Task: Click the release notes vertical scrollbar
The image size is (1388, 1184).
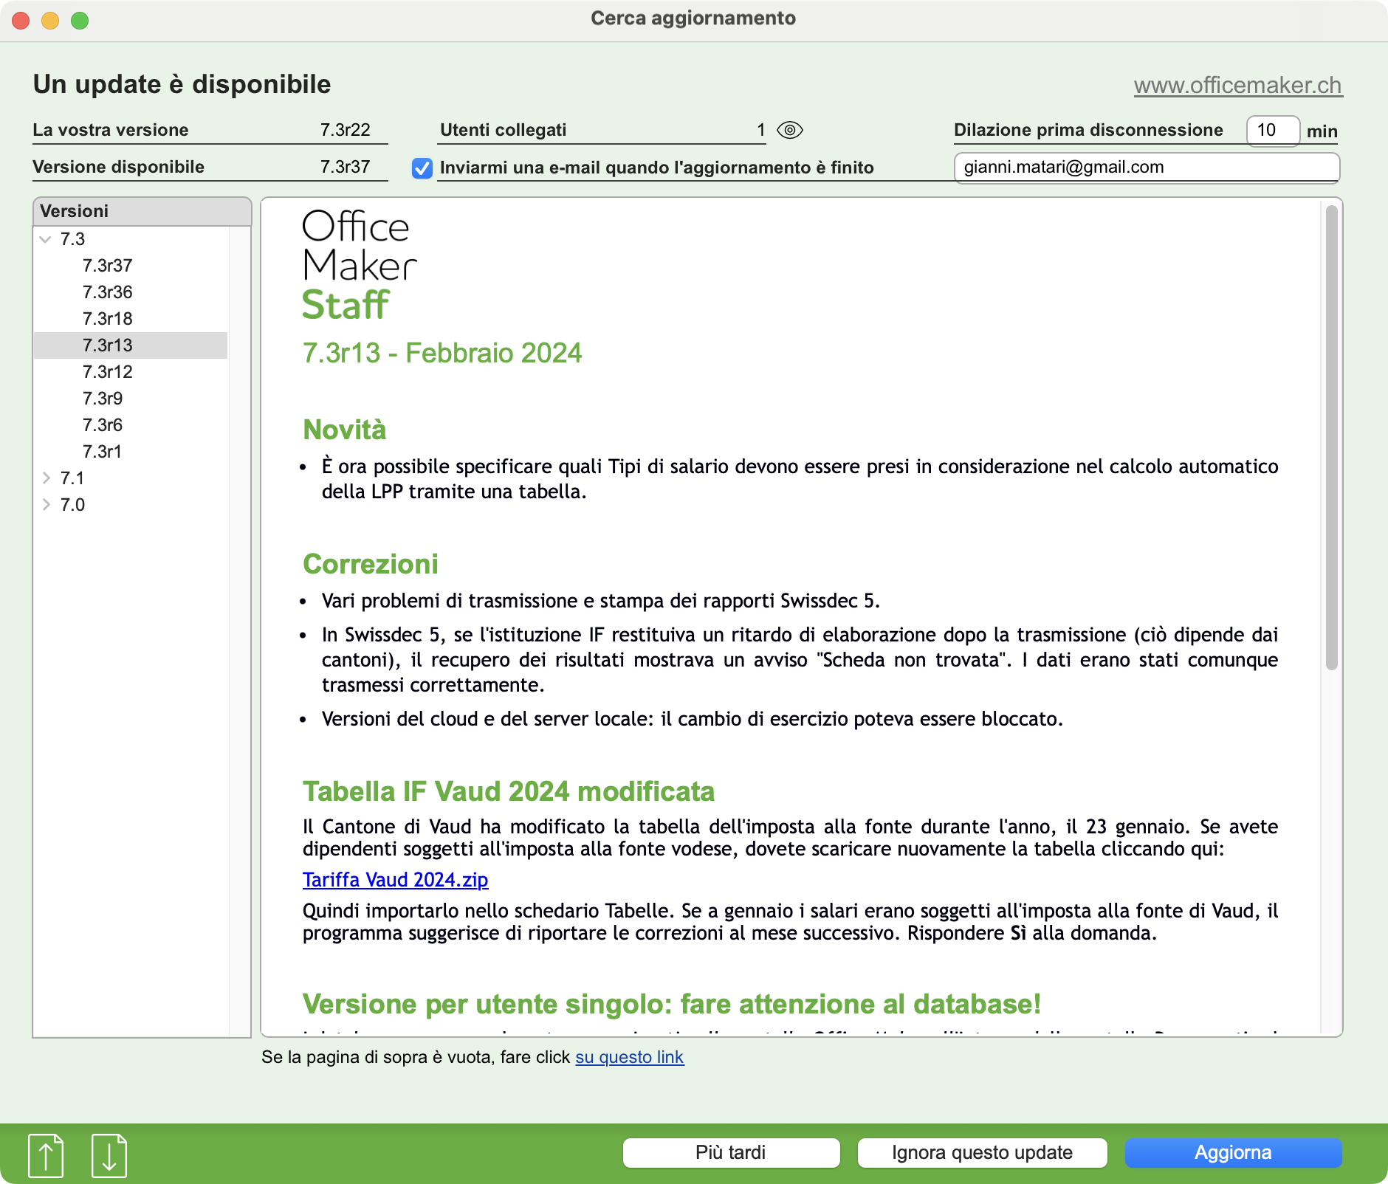Action: pyautogui.click(x=1331, y=438)
